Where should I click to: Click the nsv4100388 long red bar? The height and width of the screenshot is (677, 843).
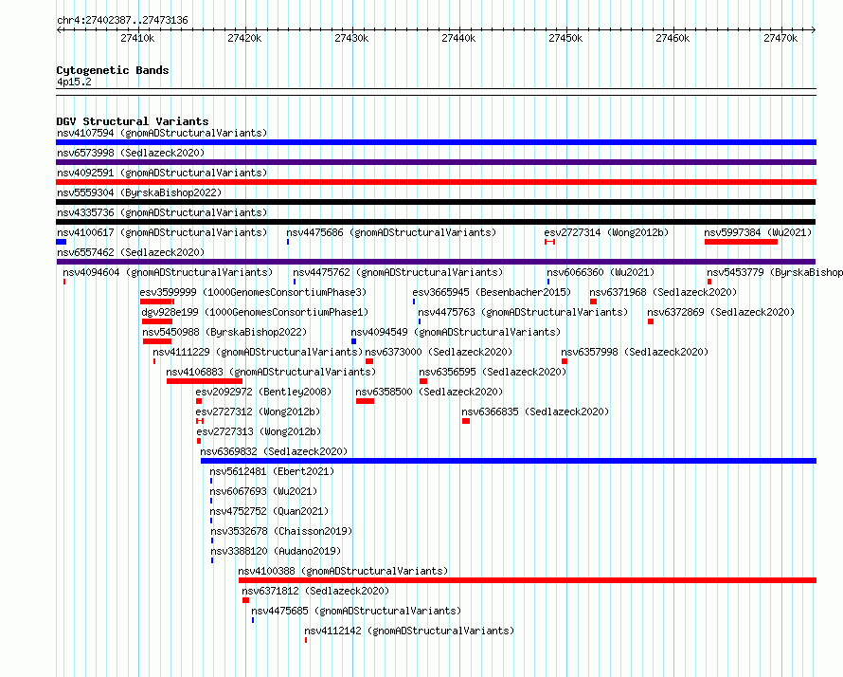pyautogui.click(x=528, y=580)
